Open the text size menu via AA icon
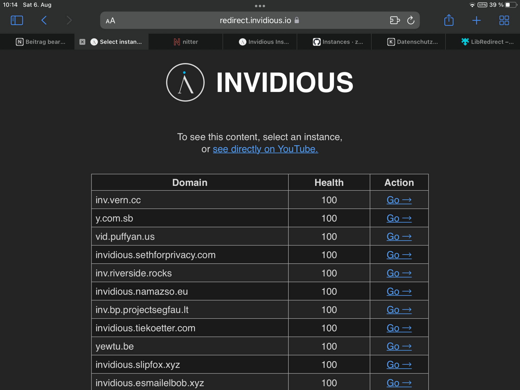The image size is (520, 390). 110,20
